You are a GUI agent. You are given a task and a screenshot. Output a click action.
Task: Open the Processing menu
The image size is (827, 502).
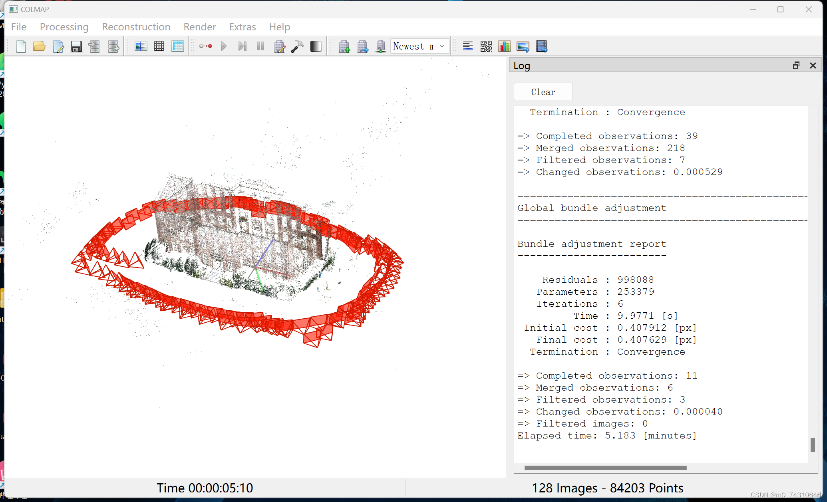(64, 27)
